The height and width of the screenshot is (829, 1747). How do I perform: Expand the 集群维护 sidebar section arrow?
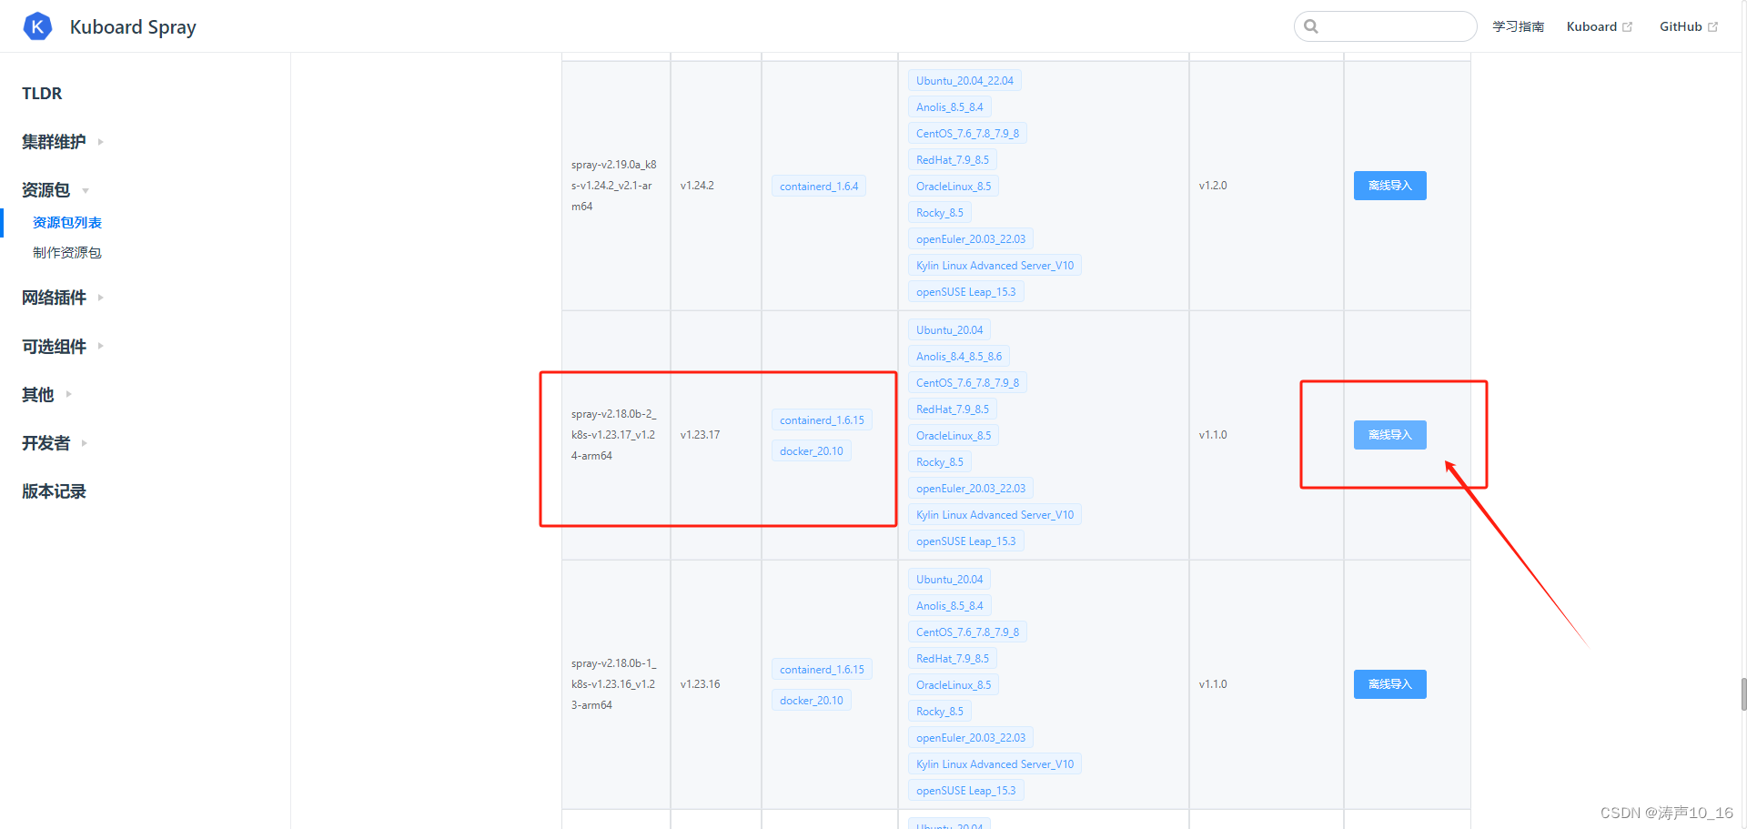[100, 142]
